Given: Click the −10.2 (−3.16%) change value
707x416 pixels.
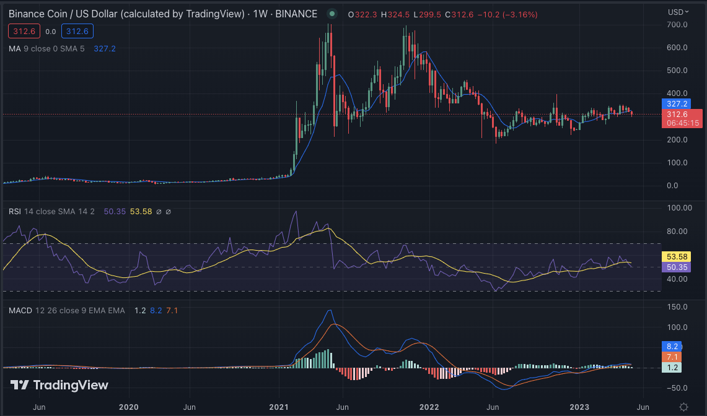Looking at the screenshot, I should point(507,14).
